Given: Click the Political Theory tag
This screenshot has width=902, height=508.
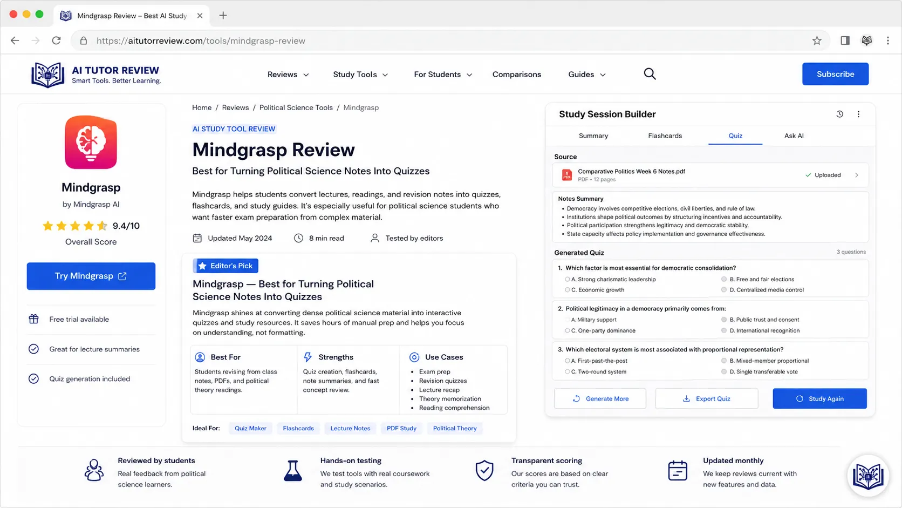Looking at the screenshot, I should click(x=455, y=428).
